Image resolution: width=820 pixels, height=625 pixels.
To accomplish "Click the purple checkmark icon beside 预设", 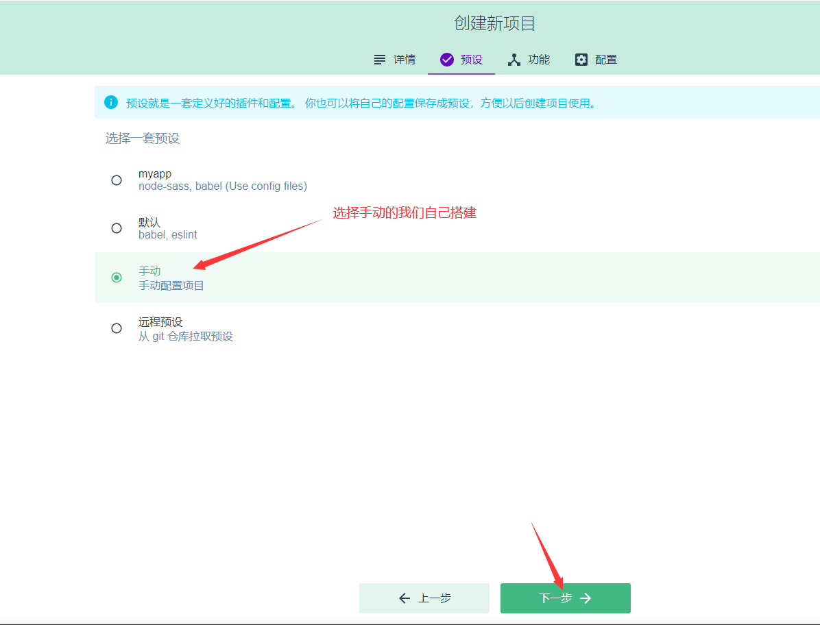I will pyautogui.click(x=446, y=60).
